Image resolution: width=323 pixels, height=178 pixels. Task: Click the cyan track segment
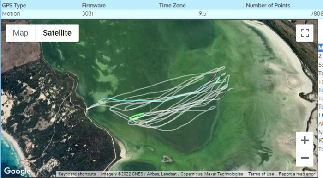click(x=152, y=101)
